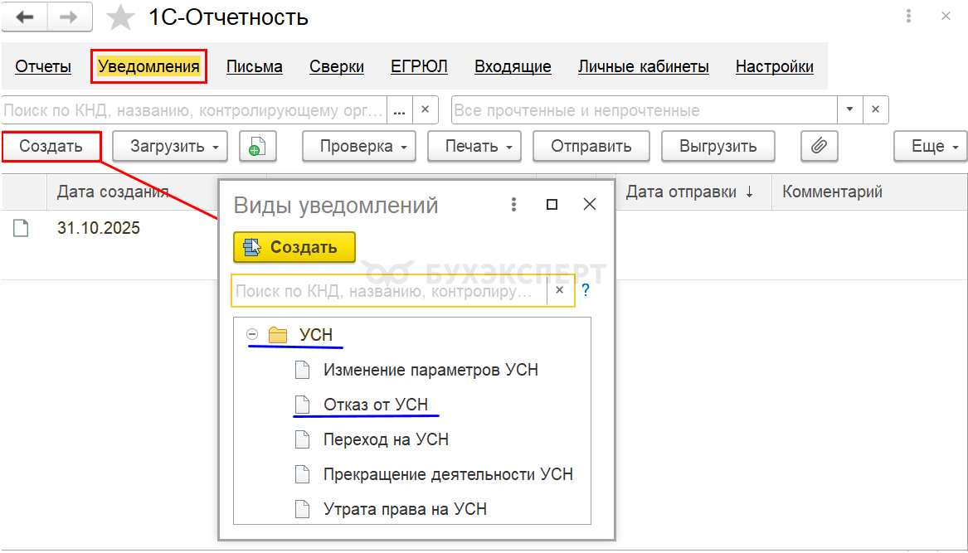The height and width of the screenshot is (553, 968).
Task: Open the three-dot menu in Виды уведомлений
Action: point(513,204)
